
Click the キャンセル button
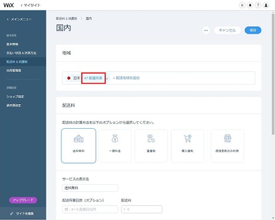point(227,30)
